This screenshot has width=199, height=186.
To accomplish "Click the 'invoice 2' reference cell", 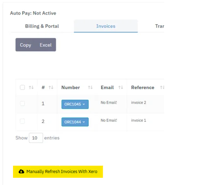I will (138, 103).
